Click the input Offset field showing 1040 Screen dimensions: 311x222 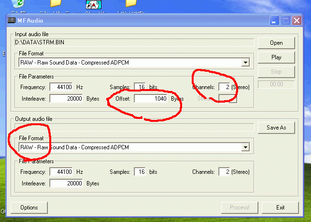(x=151, y=99)
